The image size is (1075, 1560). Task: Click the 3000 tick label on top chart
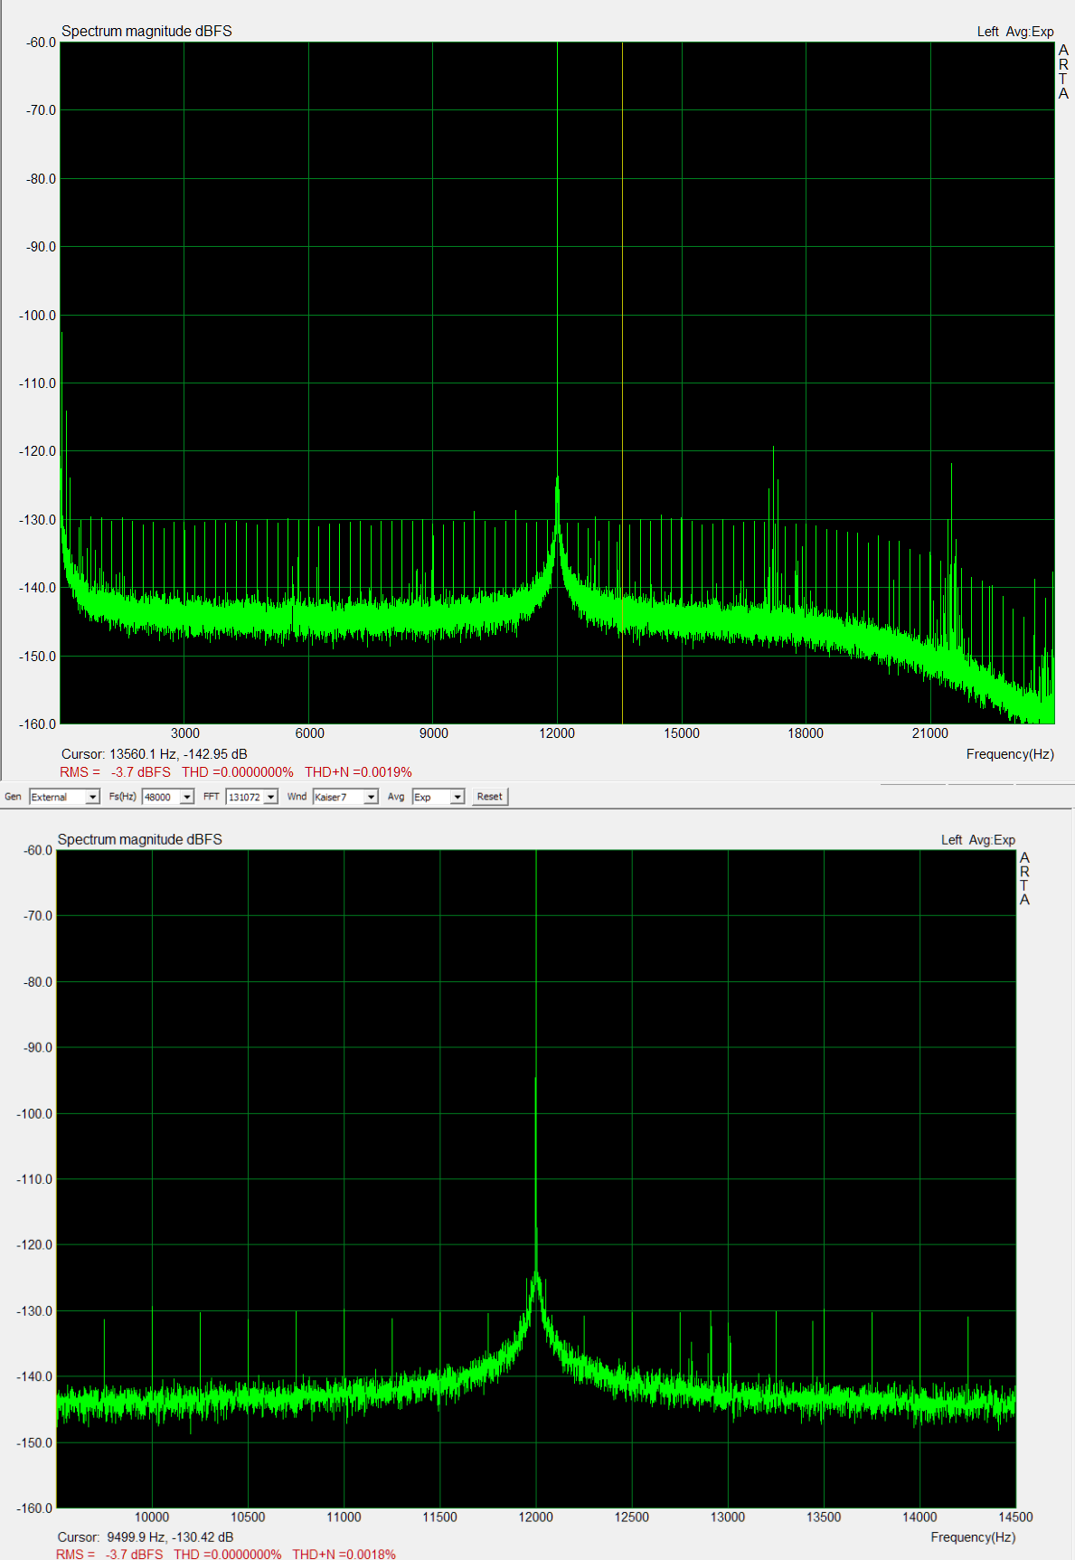click(x=185, y=733)
